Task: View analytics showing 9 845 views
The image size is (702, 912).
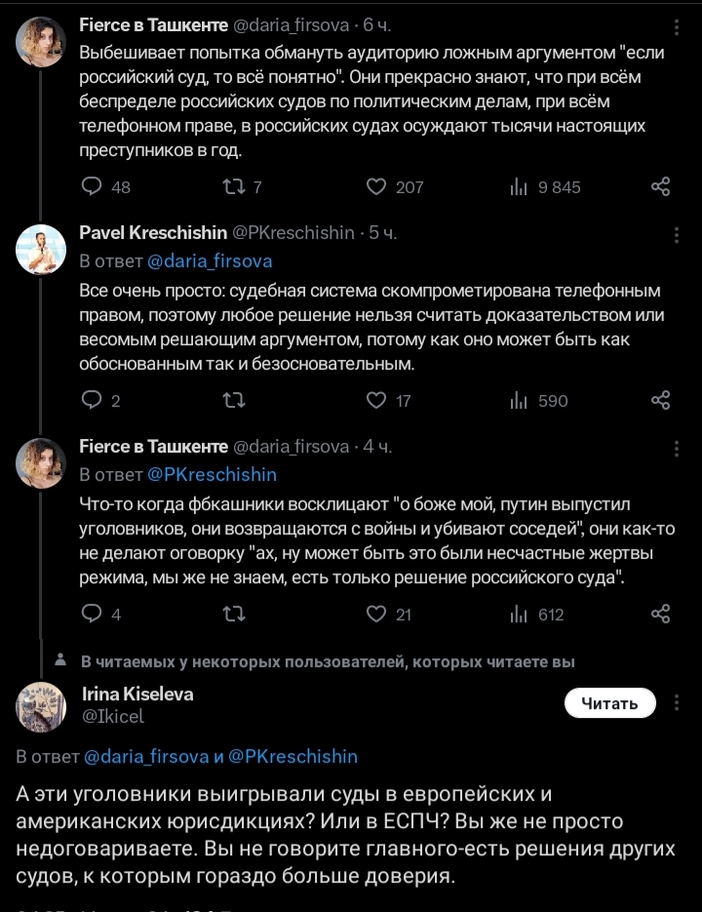Action: 520,186
